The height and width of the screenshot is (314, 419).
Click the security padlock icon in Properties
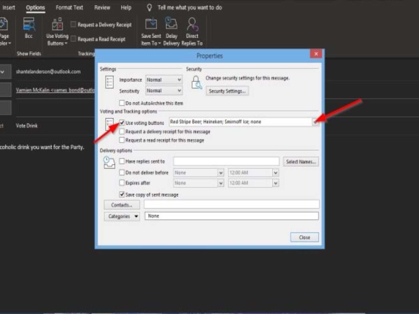pos(197,83)
